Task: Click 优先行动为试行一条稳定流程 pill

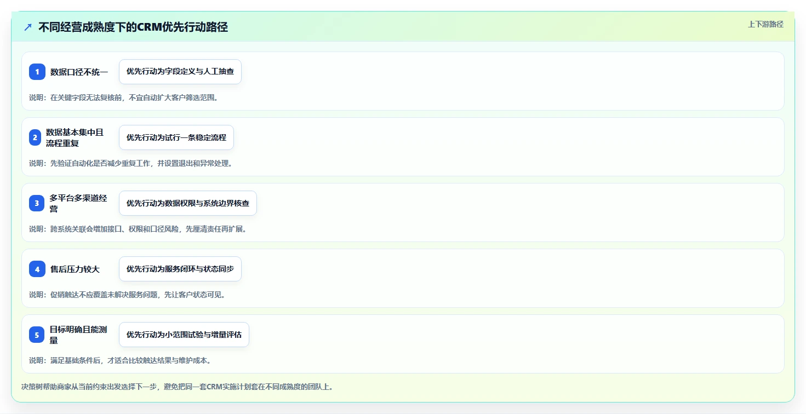Action: 176,137
